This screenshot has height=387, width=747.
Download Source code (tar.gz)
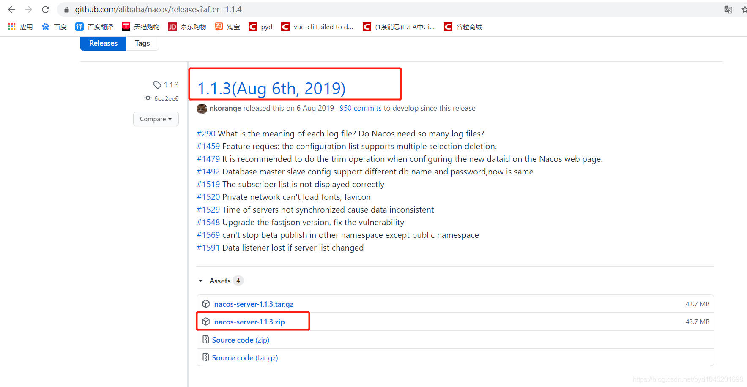pos(245,358)
